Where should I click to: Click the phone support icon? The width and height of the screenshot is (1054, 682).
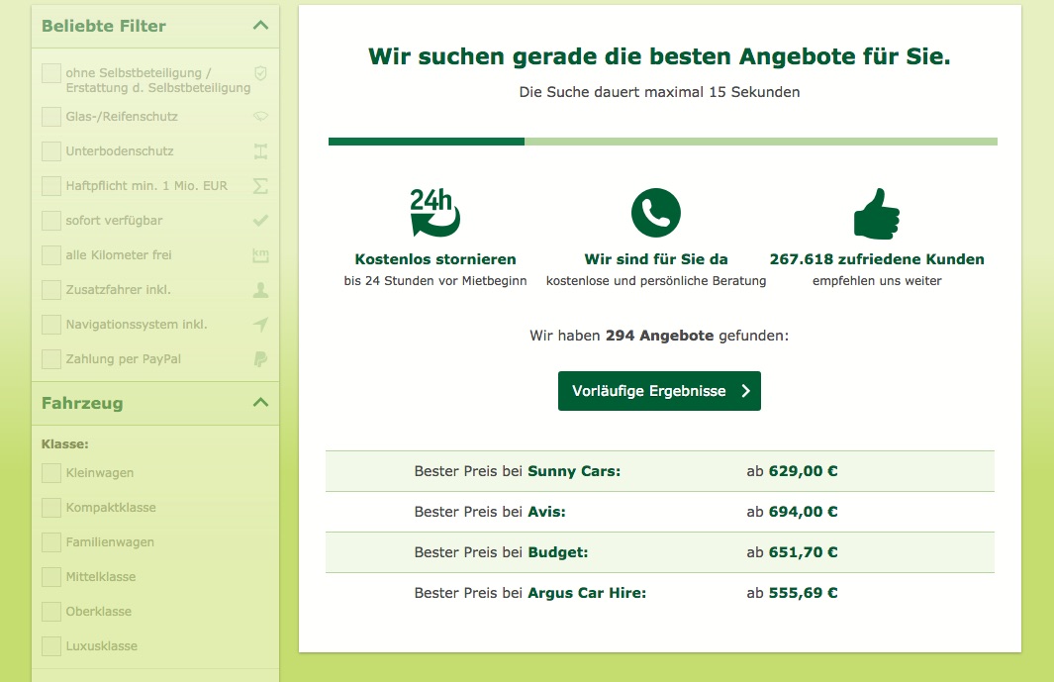(656, 213)
